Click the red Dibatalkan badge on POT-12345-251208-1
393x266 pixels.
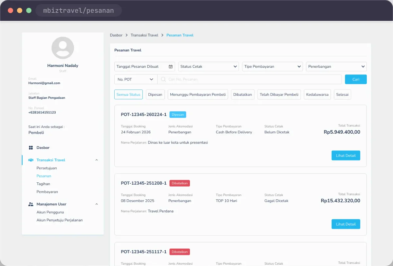180,183
